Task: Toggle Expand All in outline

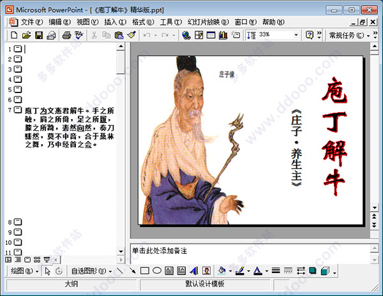Action: [x=252, y=35]
